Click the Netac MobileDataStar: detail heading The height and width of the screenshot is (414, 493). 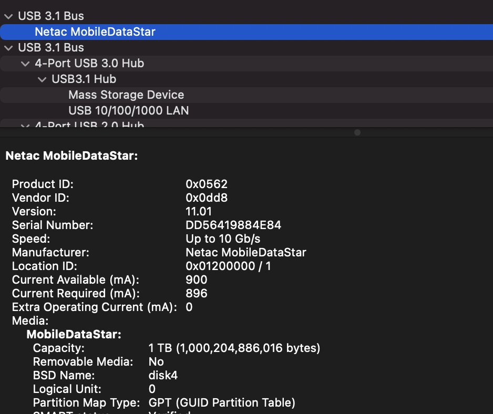pos(71,156)
